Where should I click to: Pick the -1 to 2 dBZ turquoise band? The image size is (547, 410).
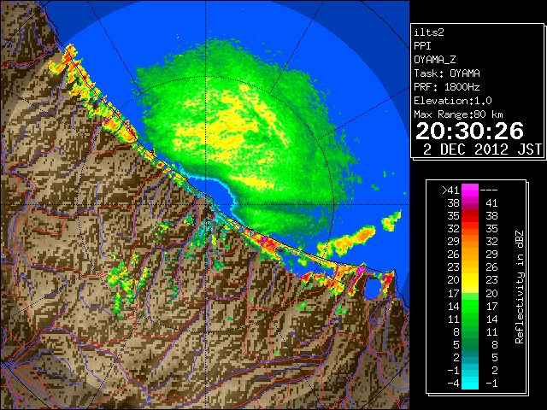470,370
